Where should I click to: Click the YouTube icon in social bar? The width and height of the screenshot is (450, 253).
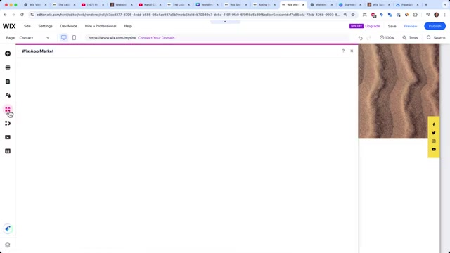pyautogui.click(x=434, y=149)
